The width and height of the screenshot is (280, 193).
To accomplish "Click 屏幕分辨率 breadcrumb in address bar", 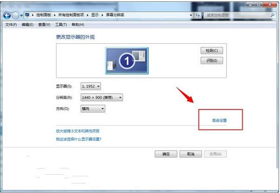I will (115, 15).
